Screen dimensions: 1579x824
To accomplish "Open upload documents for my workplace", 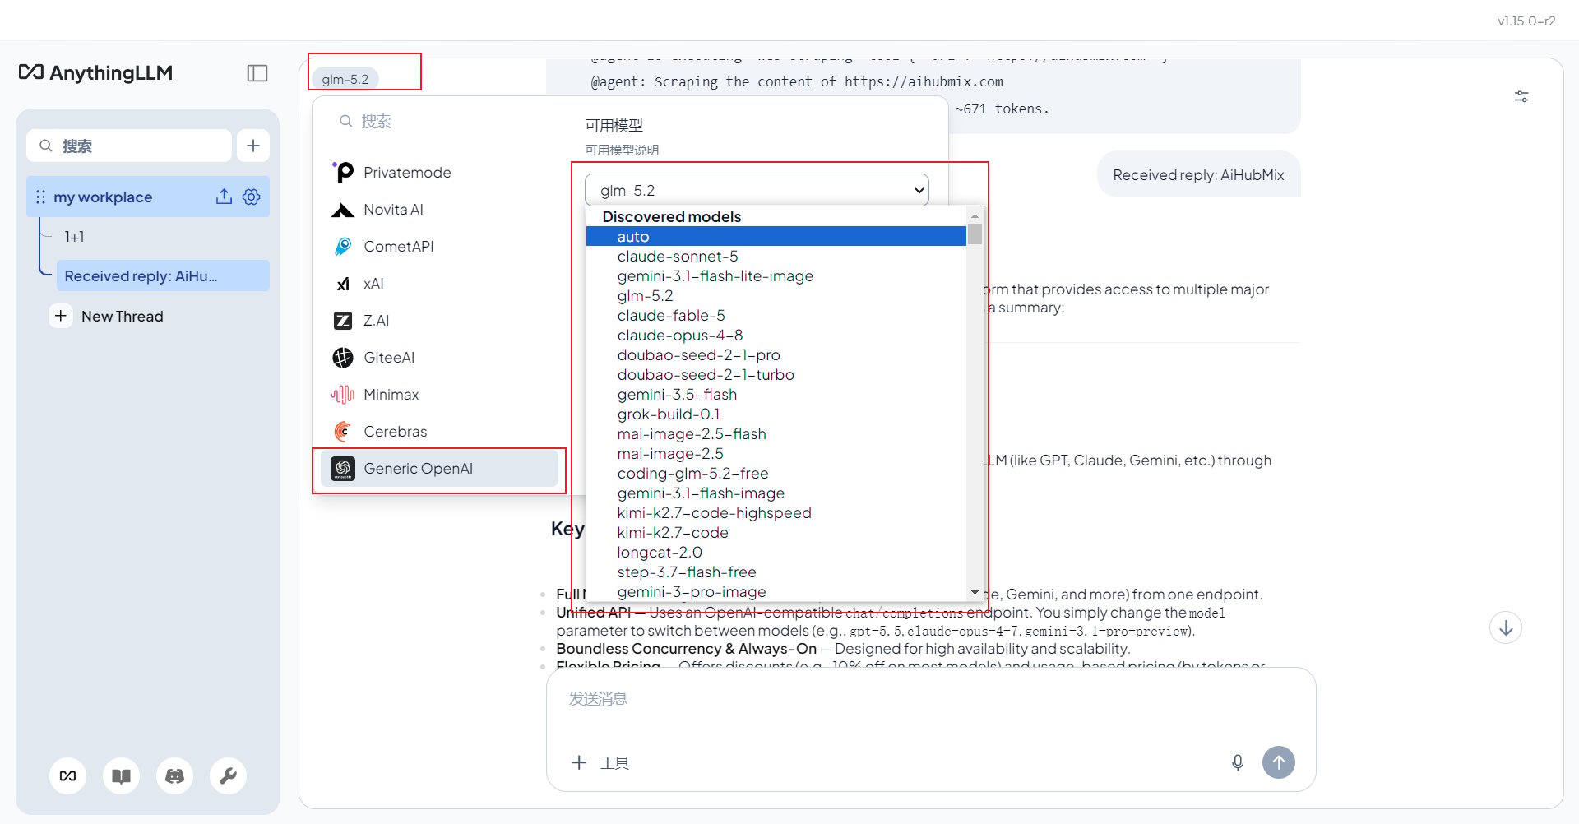I will tap(224, 197).
